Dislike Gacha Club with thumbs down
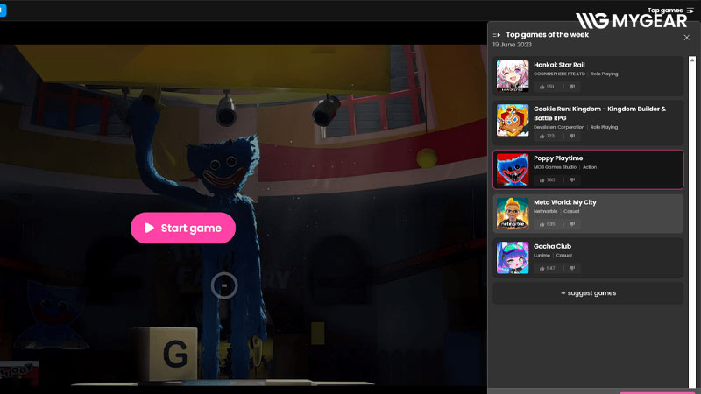Image resolution: width=701 pixels, height=394 pixels. pos(572,268)
